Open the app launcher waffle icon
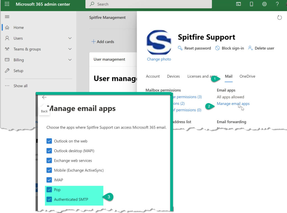287x213 pixels. pyautogui.click(x=7, y=4)
